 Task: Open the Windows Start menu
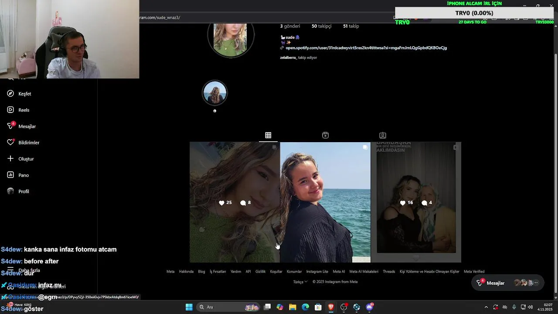coord(189,307)
